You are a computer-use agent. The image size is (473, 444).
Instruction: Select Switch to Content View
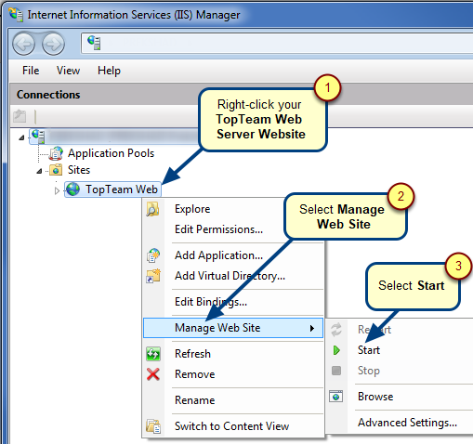(231, 426)
